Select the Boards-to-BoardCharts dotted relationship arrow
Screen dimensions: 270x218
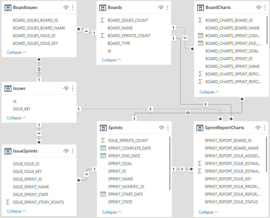tap(185, 38)
